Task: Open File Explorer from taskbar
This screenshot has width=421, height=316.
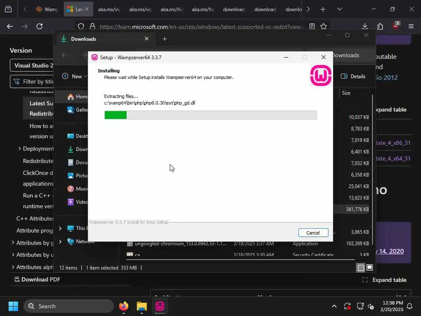Action: [x=142, y=306]
